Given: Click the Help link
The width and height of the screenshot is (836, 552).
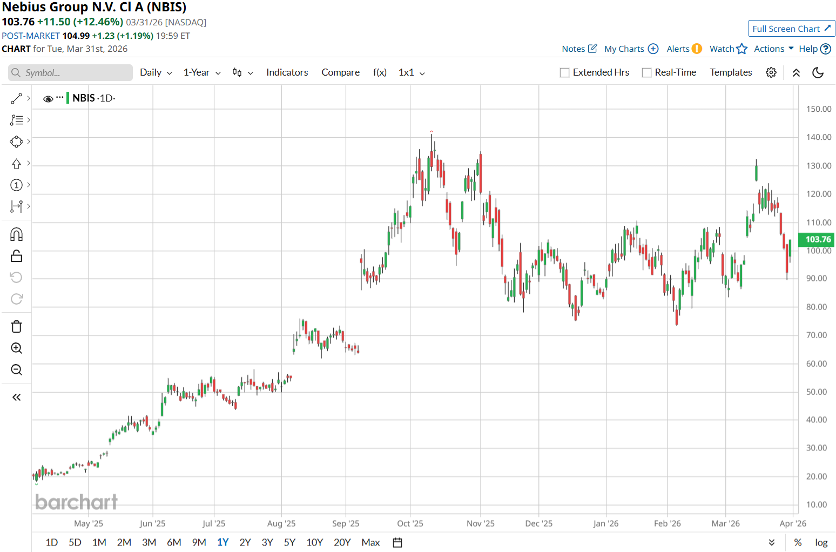Looking at the screenshot, I should click(x=808, y=49).
